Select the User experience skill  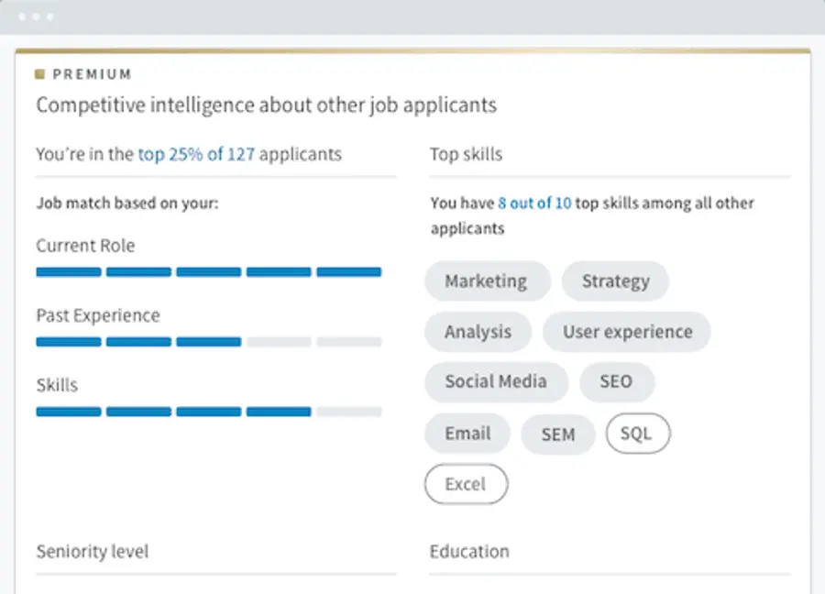[x=627, y=332]
